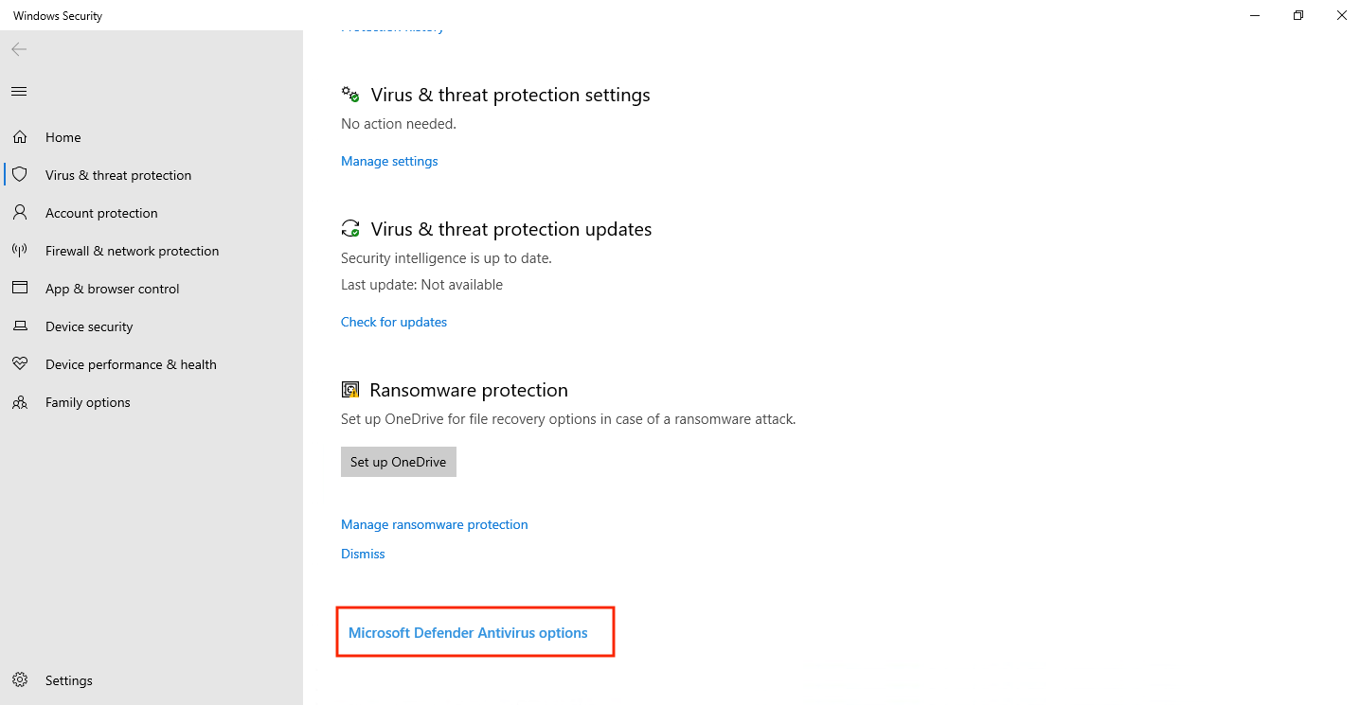Open Settings using the gear icon
Viewport: 1360px width, 705px height.
pos(20,679)
